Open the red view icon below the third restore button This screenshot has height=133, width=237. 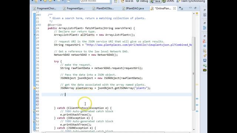tap(205, 41)
